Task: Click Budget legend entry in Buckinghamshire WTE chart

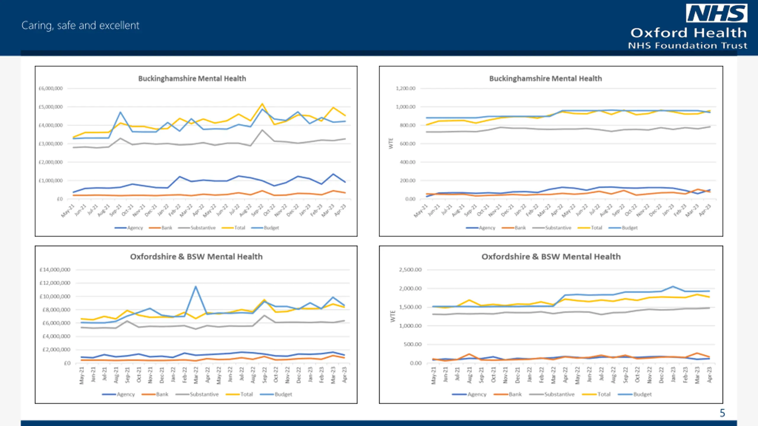Action: pos(623,227)
